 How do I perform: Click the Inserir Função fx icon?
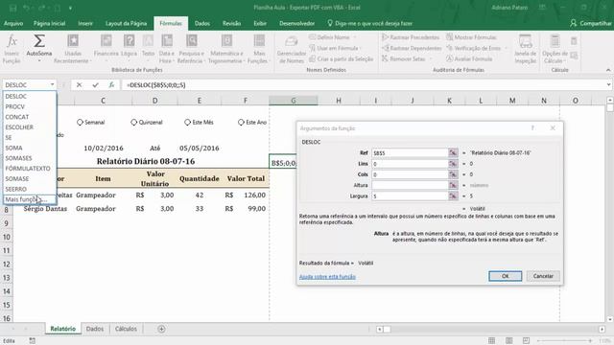point(12,40)
